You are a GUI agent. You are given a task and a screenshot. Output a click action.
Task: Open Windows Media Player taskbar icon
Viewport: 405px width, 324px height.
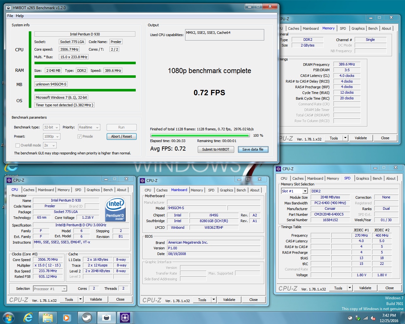[67, 318]
